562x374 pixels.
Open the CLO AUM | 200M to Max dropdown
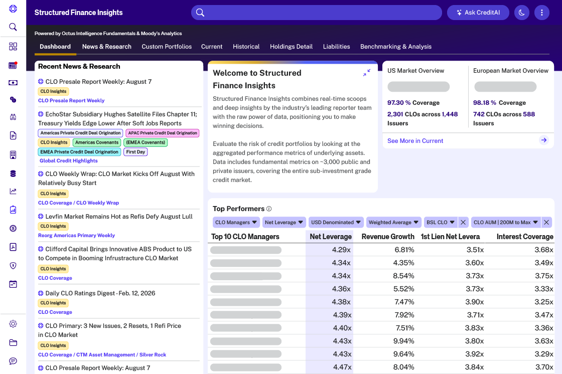pos(506,223)
